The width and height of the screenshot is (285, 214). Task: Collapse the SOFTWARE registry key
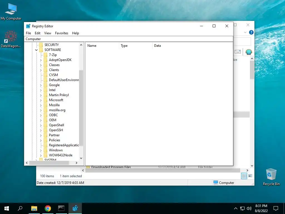click(x=36, y=50)
